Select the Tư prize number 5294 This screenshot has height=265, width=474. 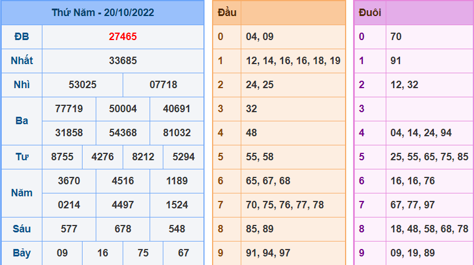pos(183,157)
